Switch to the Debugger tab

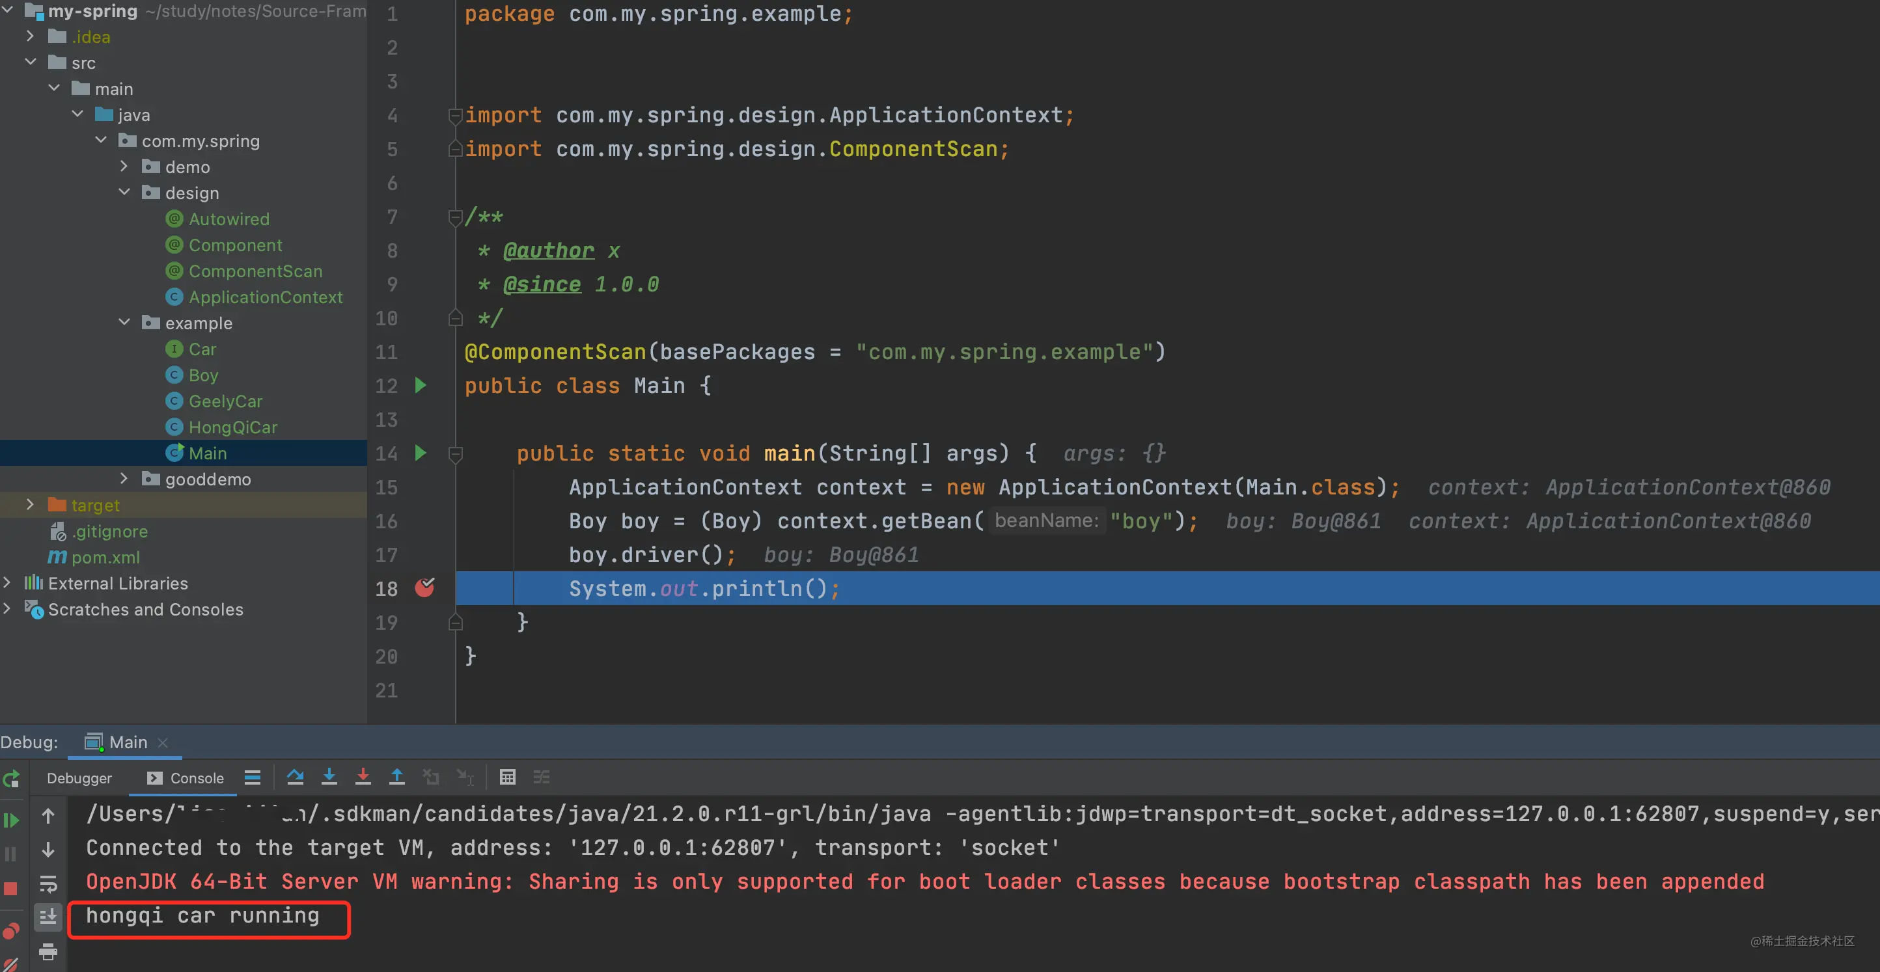coord(79,778)
